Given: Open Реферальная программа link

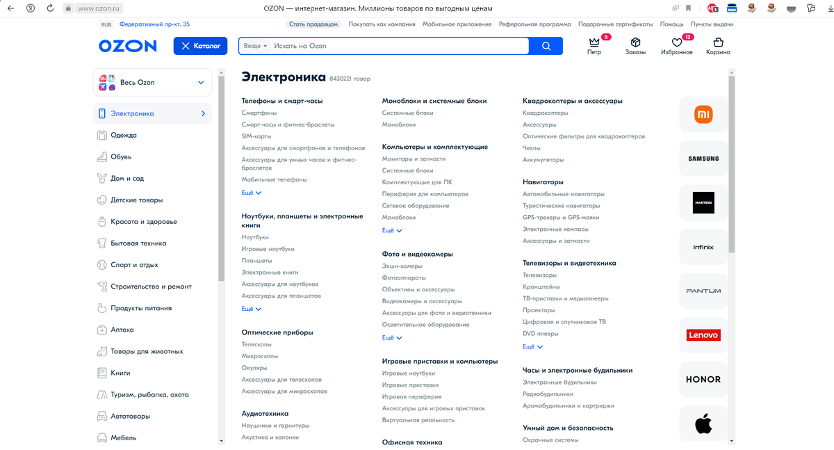Looking at the screenshot, I should 535,24.
